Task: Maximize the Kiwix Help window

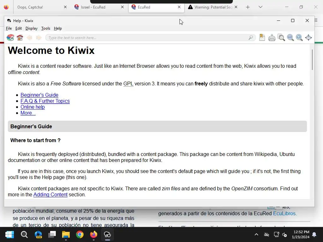Action: 292,20
